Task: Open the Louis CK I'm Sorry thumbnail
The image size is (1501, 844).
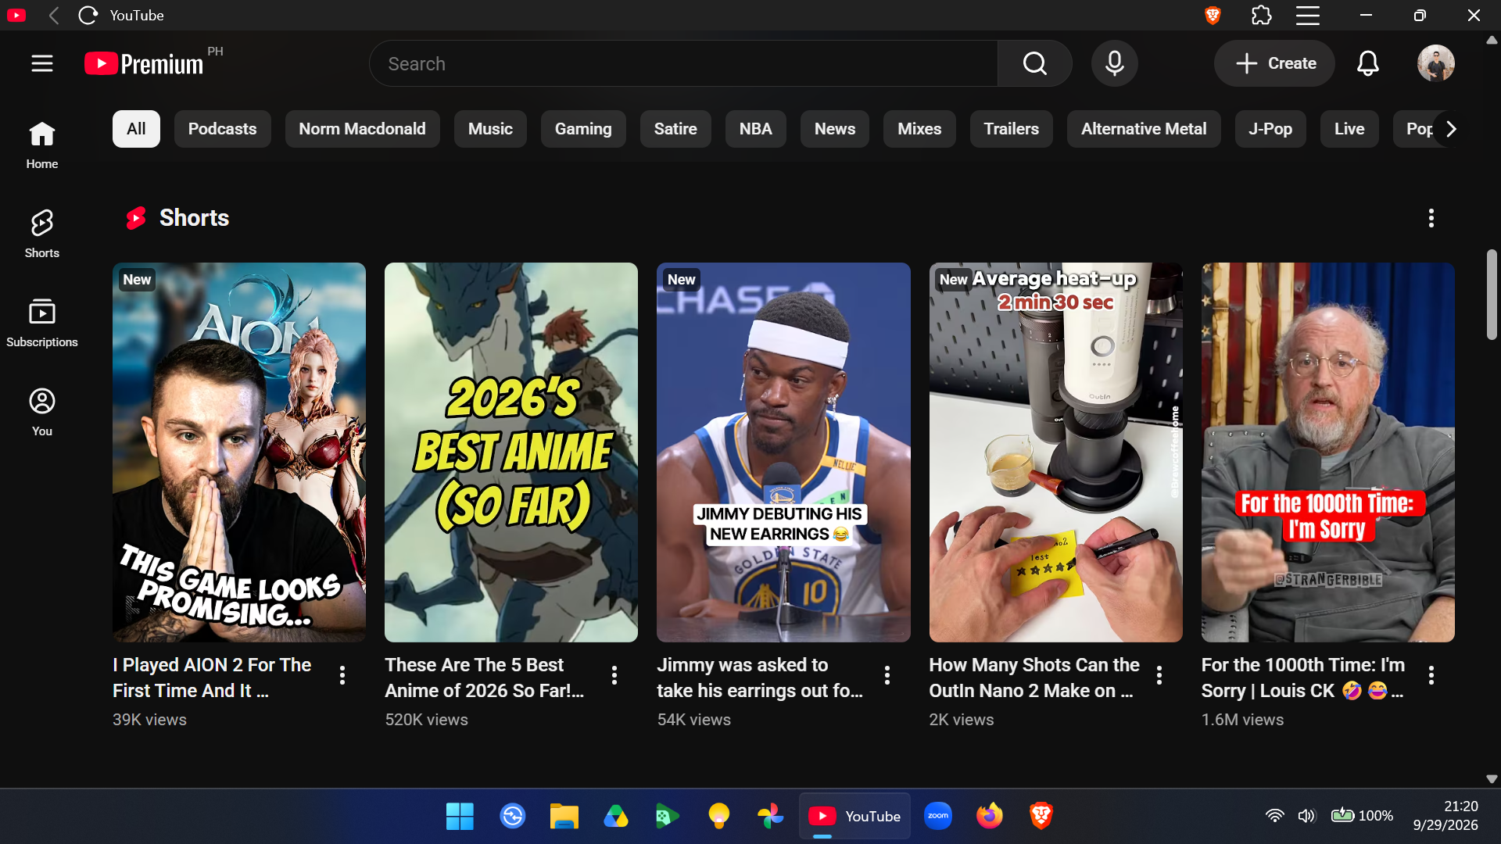Action: tap(1328, 452)
